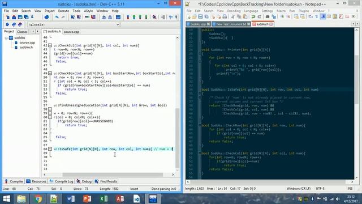Click Dev-C++ editor horizontal scrollbar
362x204 pixels.
pyautogui.click(x=113, y=175)
